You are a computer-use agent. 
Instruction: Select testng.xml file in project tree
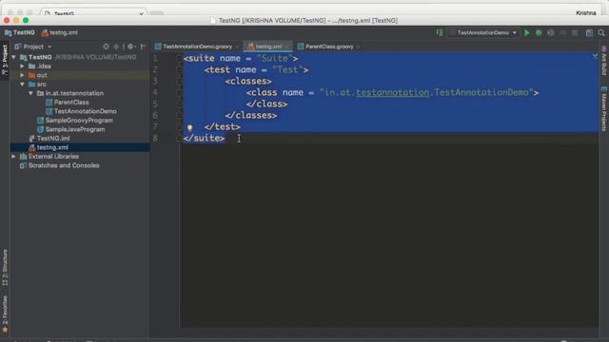pyautogui.click(x=52, y=148)
